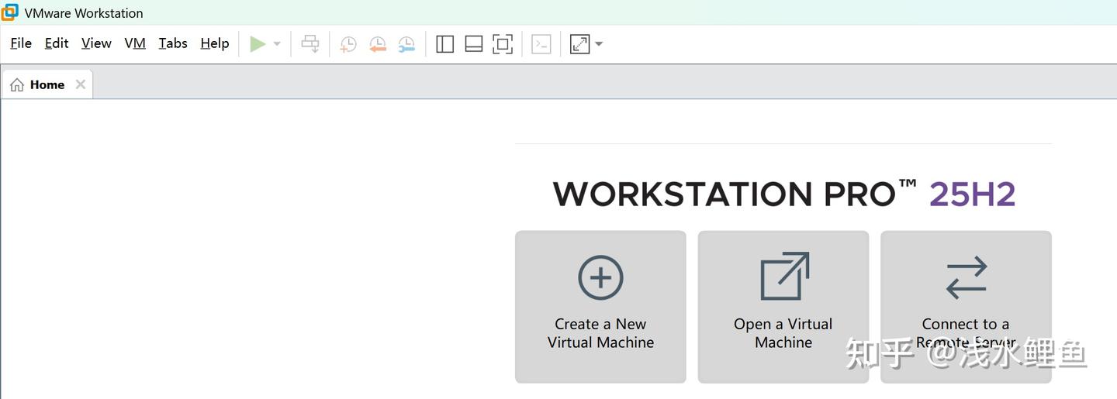Click the green Power On play icon

click(x=258, y=44)
